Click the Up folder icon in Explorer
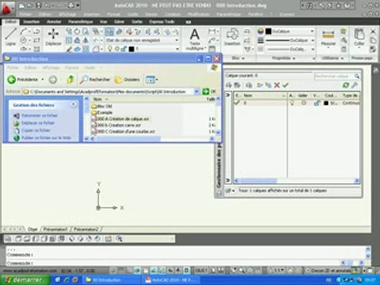Image resolution: width=380 pixels, height=285 pixels. pyautogui.click(x=70, y=79)
